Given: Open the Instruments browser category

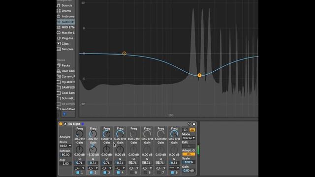Looking at the screenshot, I should [65, 16].
